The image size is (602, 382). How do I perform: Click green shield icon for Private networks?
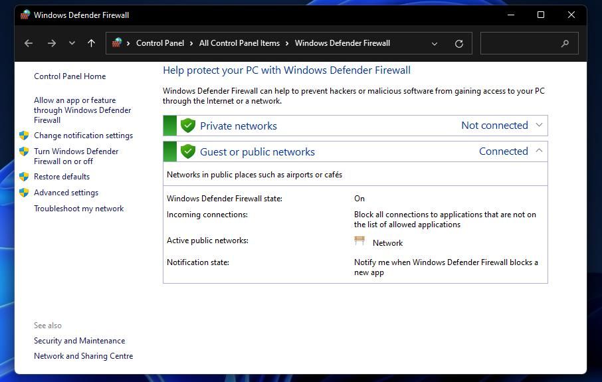(188, 126)
